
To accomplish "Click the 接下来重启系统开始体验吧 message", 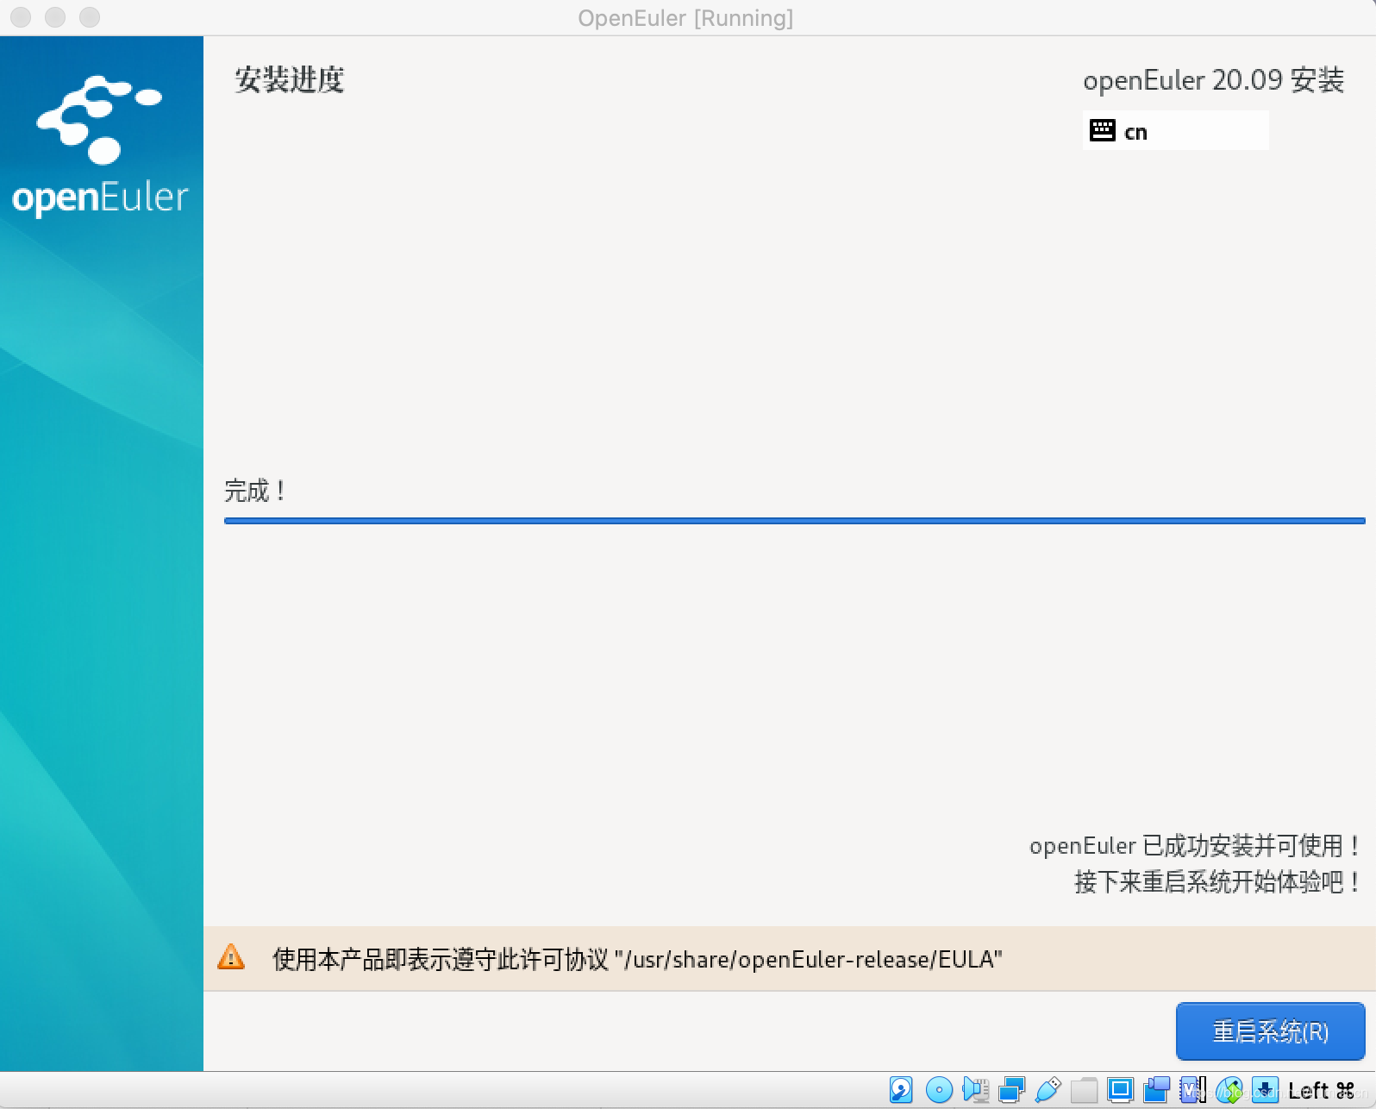I will click(1217, 881).
